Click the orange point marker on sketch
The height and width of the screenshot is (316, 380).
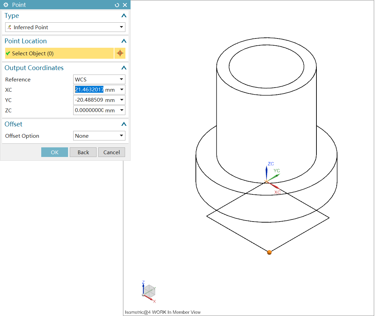coord(269,252)
